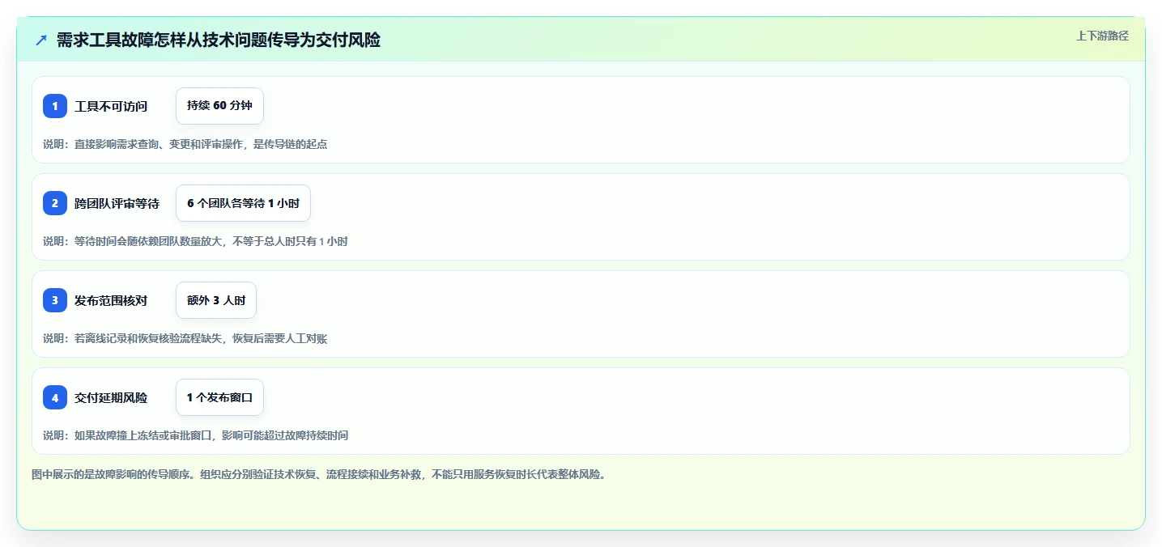Click the 交付延期风险 step title
This screenshot has width=1162, height=547.
111,397
